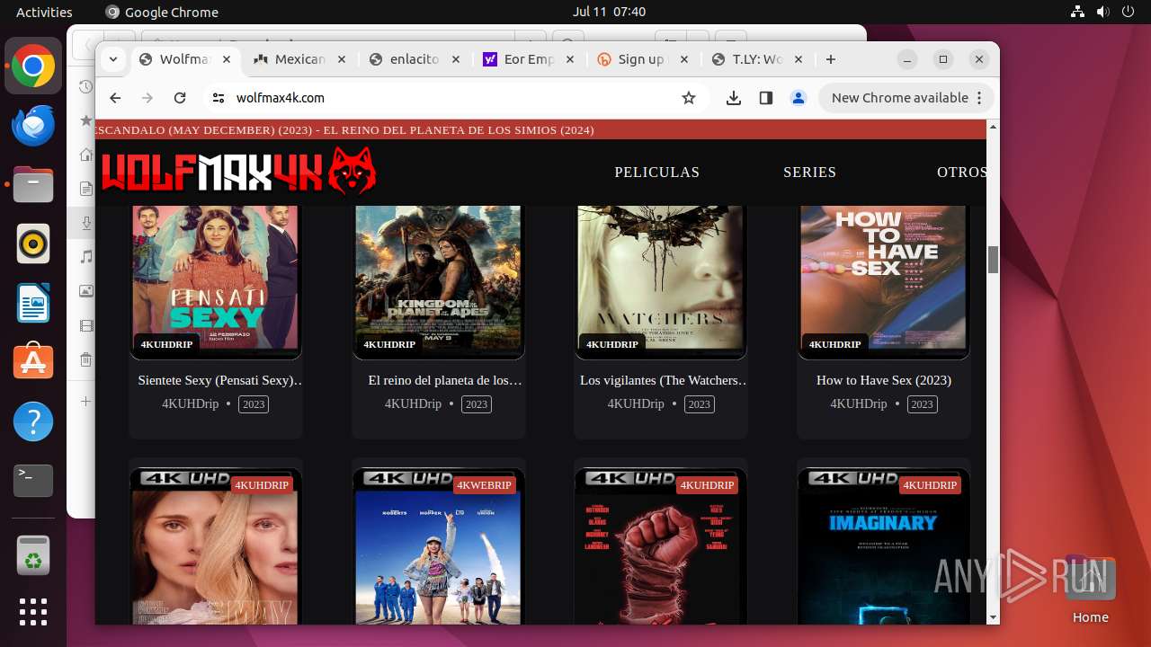Open Chrome downloads icon
The height and width of the screenshot is (647, 1151).
pos(734,98)
